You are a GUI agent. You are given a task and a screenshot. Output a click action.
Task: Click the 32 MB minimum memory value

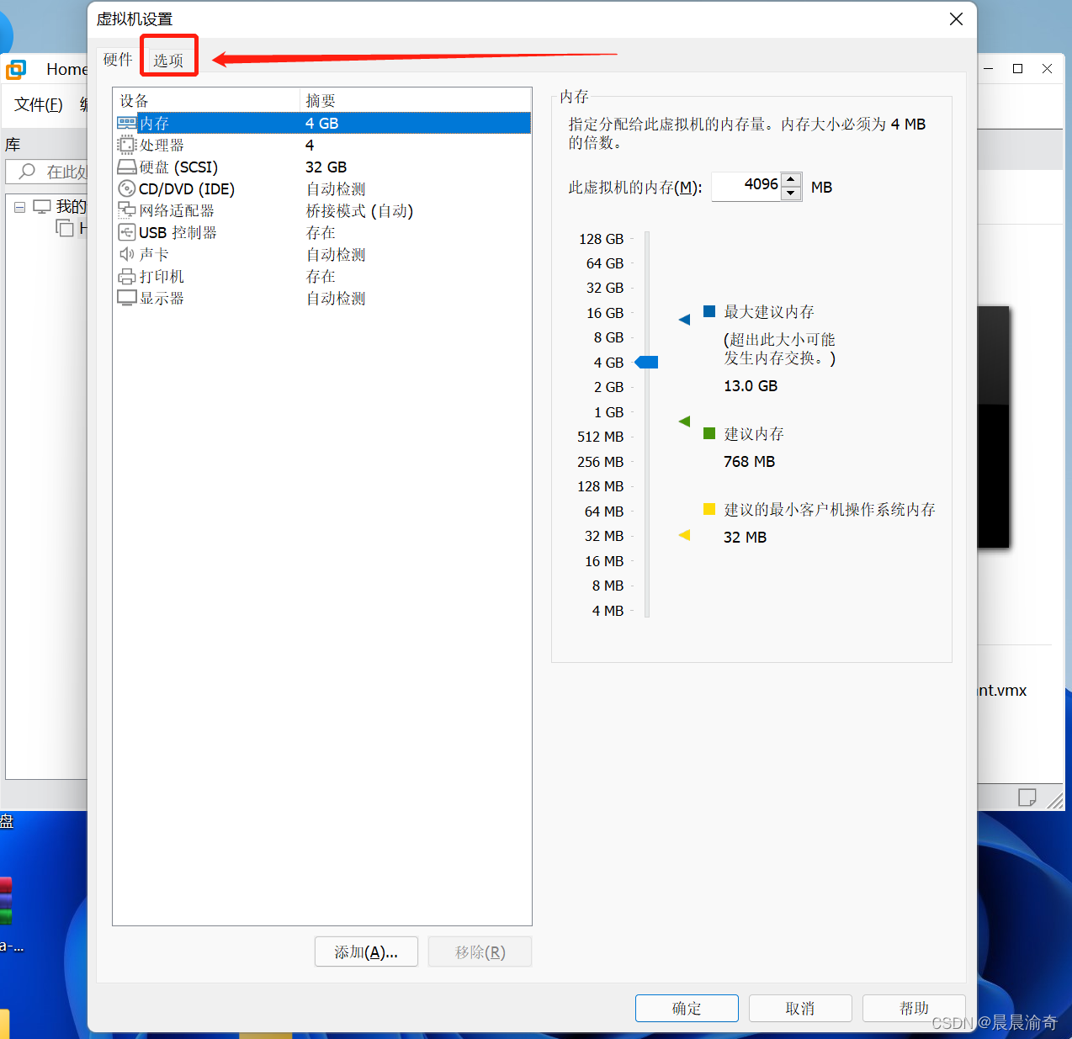[x=745, y=538]
